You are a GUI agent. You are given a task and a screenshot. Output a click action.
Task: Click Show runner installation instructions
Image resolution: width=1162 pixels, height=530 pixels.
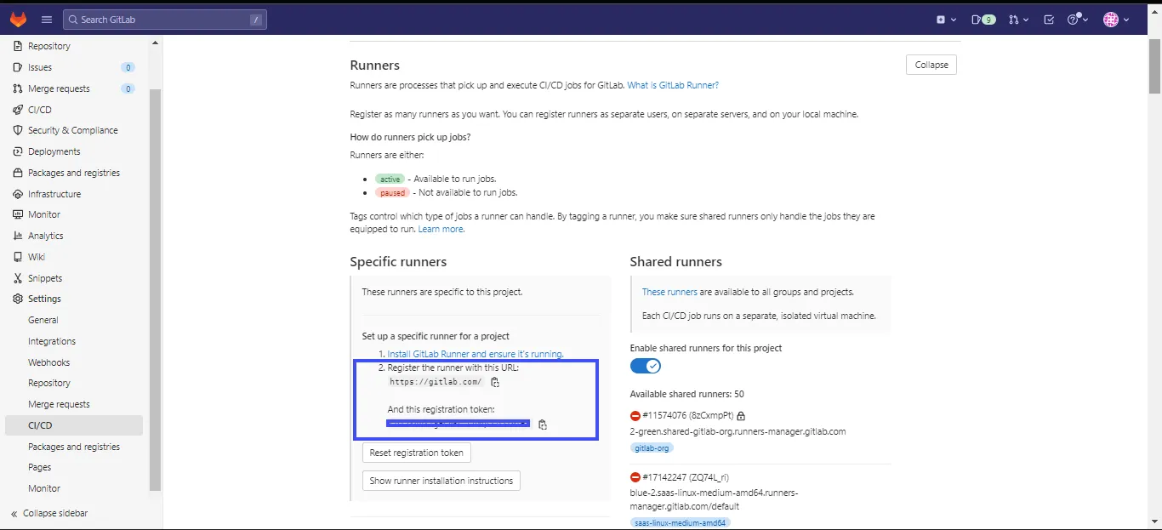441,481
